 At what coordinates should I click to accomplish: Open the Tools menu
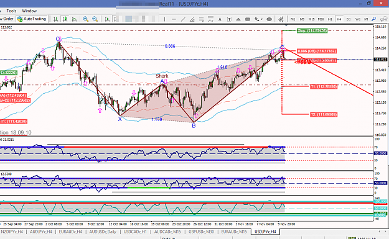[x=11, y=11]
